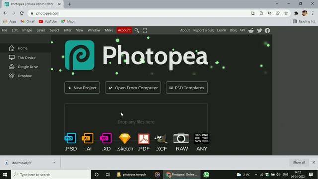318x179 pixels.
Task: Open a new browser tab
Action: 69,4
